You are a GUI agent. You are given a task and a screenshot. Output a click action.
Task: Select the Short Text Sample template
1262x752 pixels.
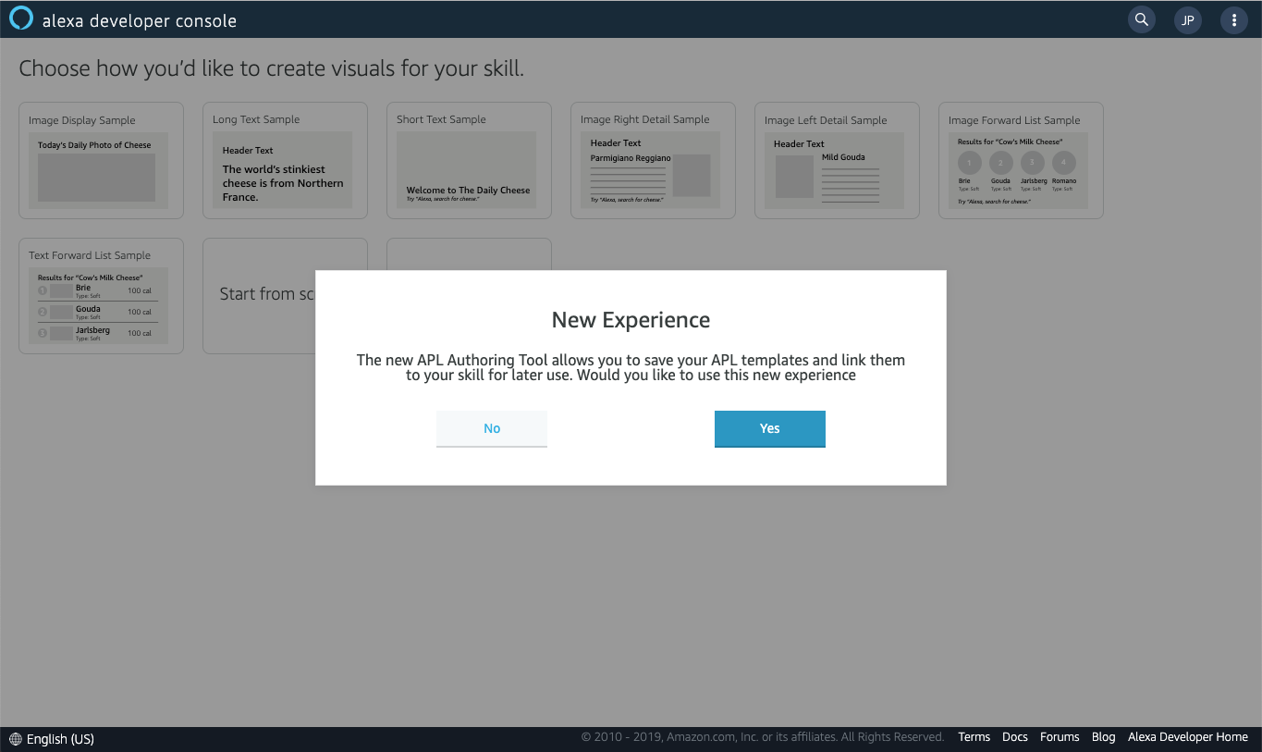click(x=468, y=160)
